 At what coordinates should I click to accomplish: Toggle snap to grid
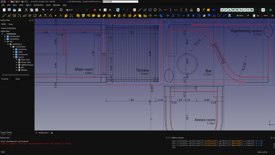pyautogui.click(x=233, y=10)
